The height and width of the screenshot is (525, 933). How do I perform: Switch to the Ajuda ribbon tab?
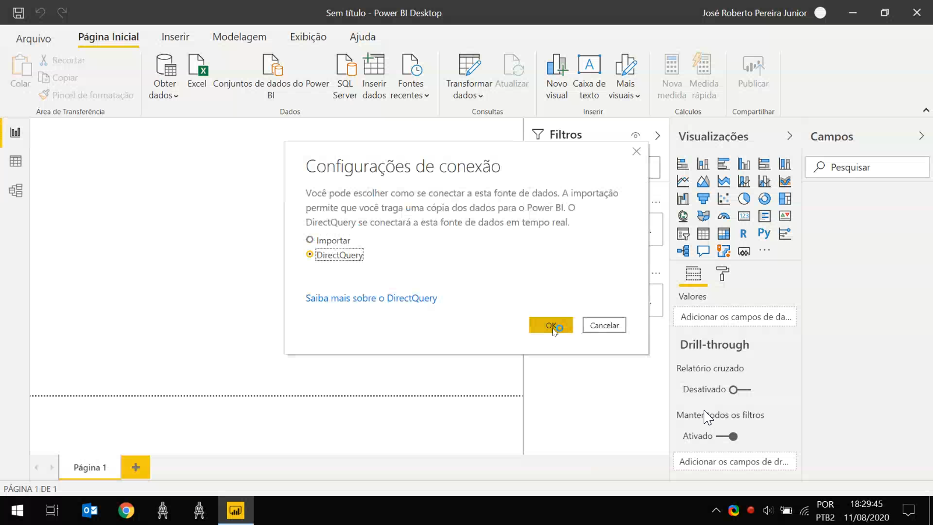pyautogui.click(x=363, y=37)
